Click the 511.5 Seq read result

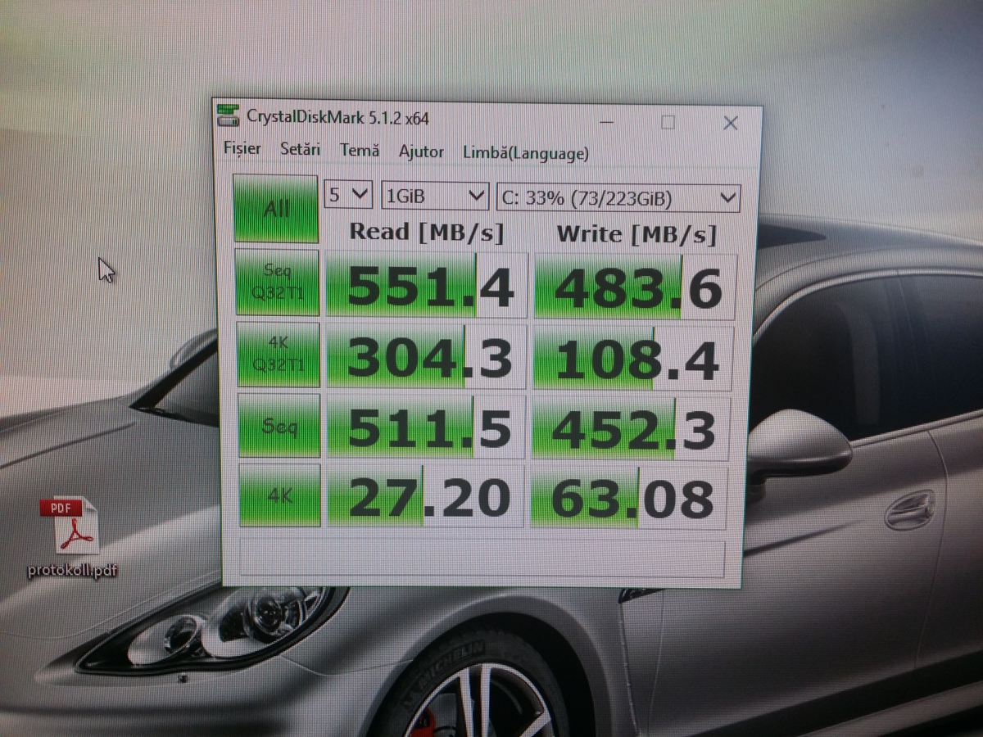click(426, 426)
